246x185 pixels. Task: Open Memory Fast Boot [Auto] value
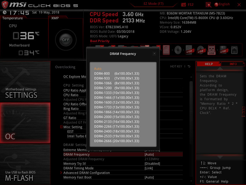[x=149, y=177]
